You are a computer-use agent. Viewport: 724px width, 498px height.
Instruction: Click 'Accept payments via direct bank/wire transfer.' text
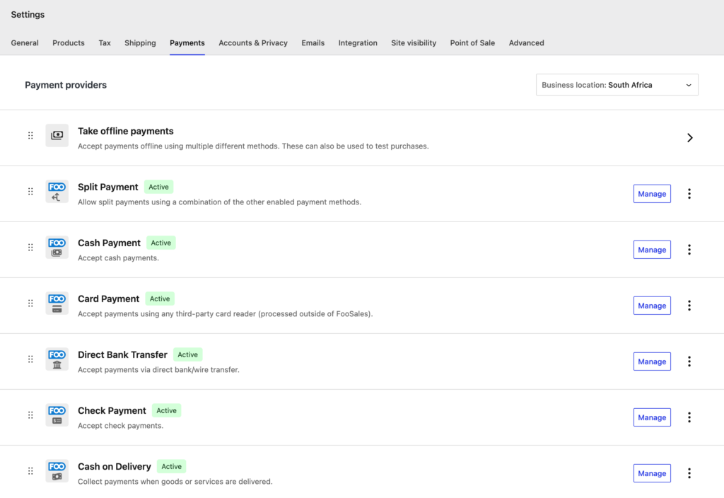[x=158, y=369]
